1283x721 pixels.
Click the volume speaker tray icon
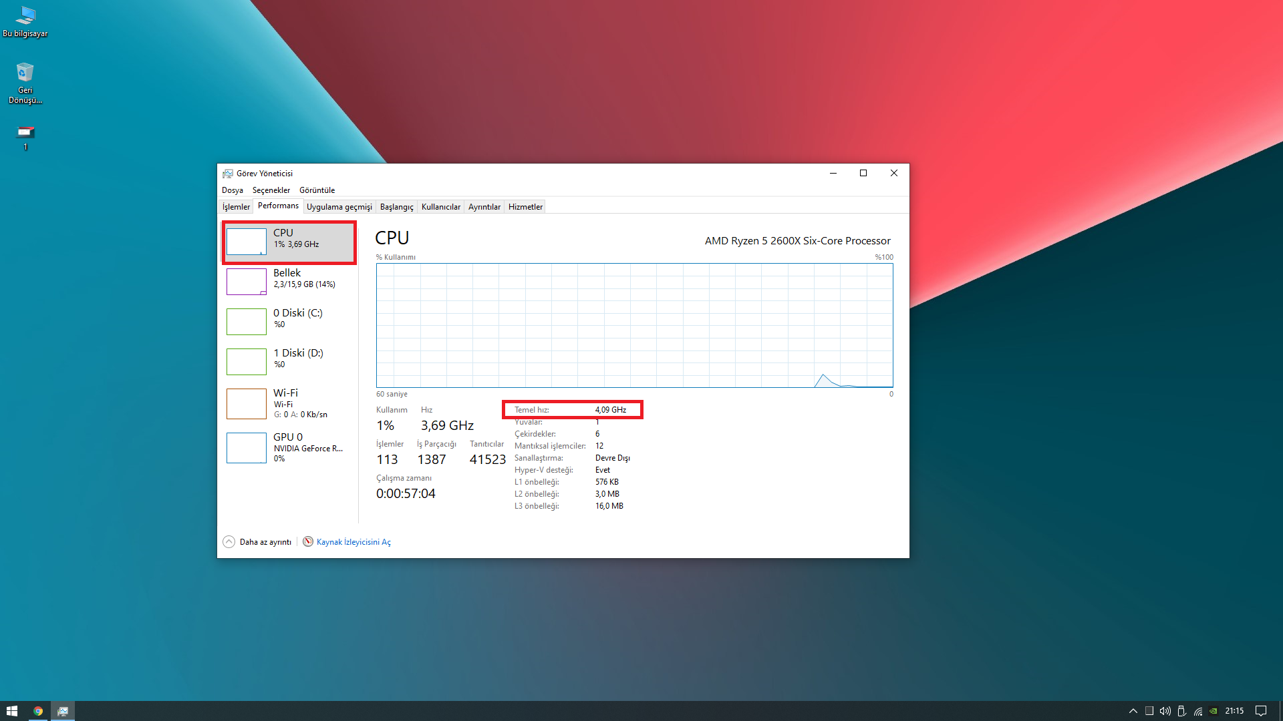(x=1165, y=711)
